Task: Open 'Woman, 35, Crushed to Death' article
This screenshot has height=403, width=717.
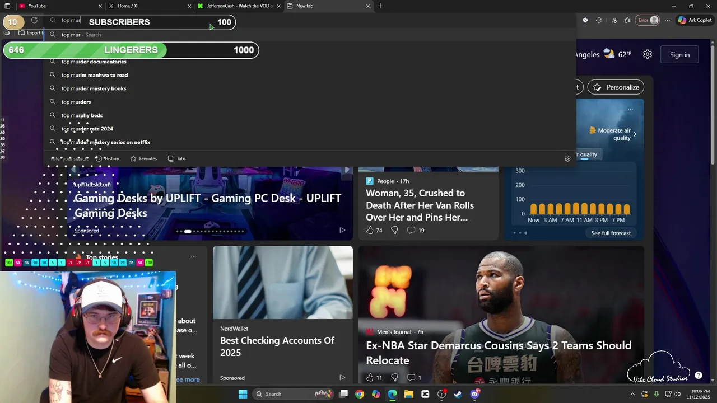Action: (420, 205)
